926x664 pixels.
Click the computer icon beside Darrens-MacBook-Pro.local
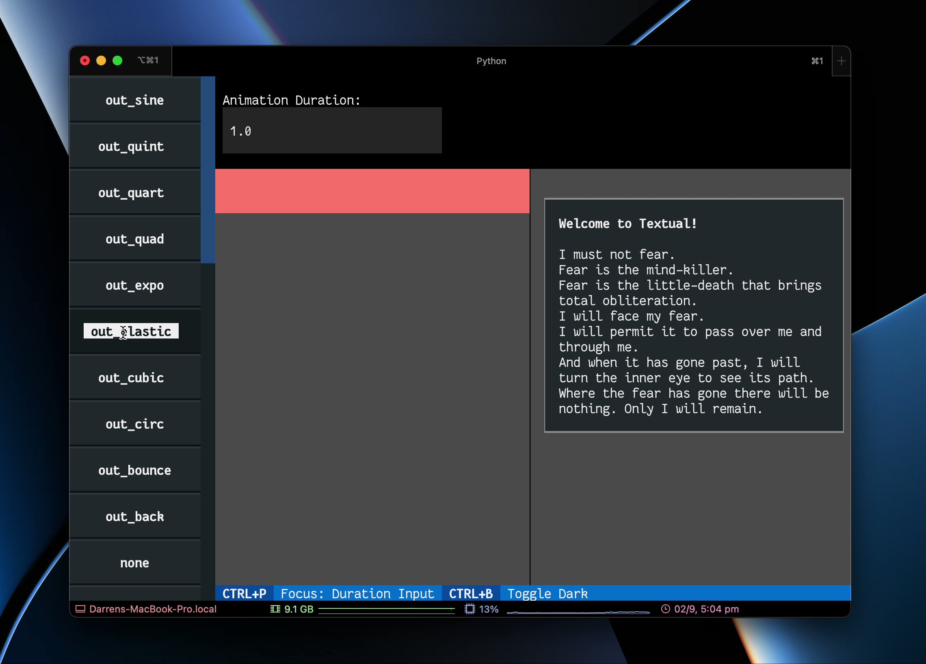coord(81,609)
